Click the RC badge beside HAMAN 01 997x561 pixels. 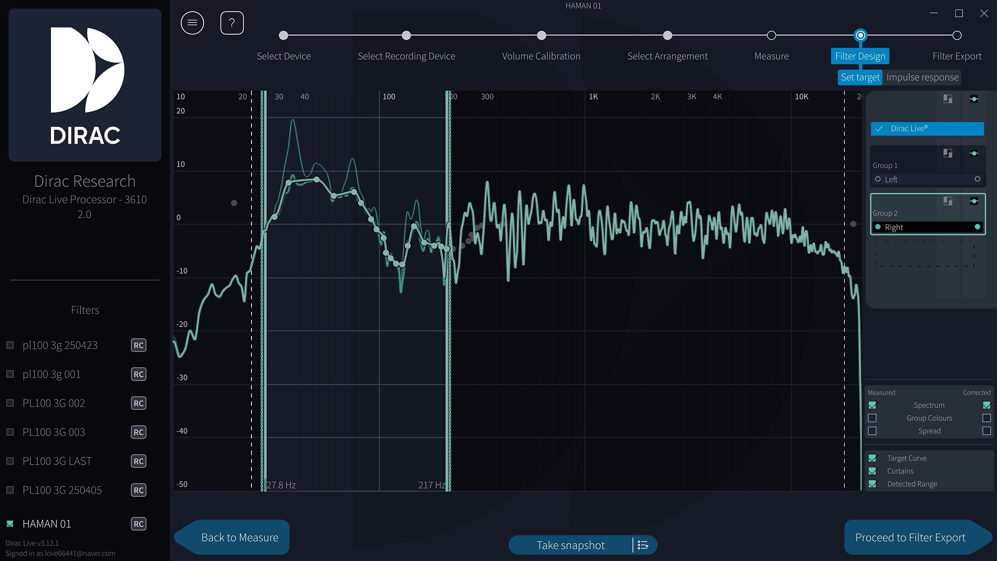tap(138, 524)
